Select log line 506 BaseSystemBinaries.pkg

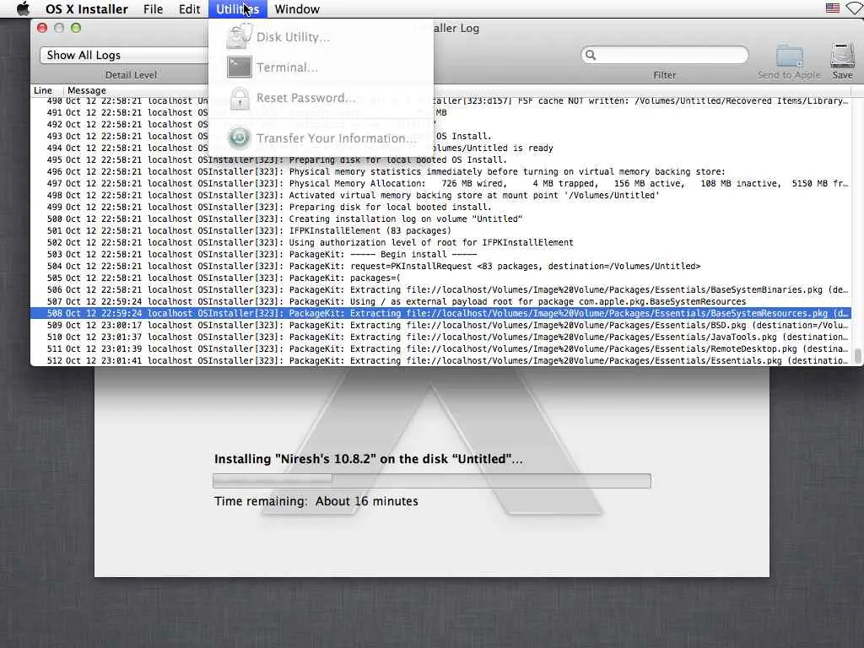[440, 290]
